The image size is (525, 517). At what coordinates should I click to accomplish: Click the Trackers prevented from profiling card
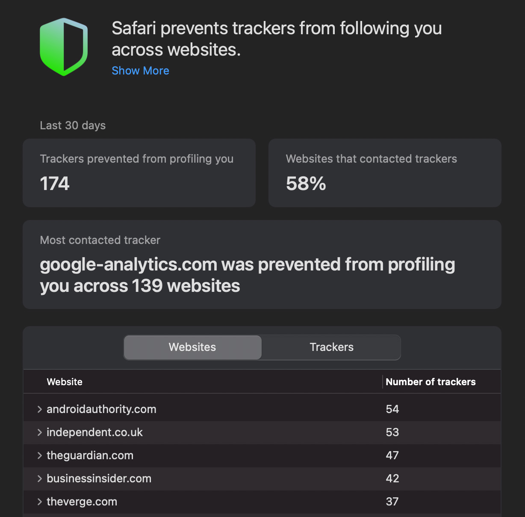[139, 173]
